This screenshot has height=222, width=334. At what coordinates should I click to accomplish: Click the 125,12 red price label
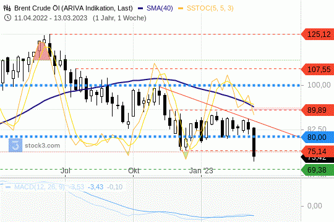click(317, 34)
